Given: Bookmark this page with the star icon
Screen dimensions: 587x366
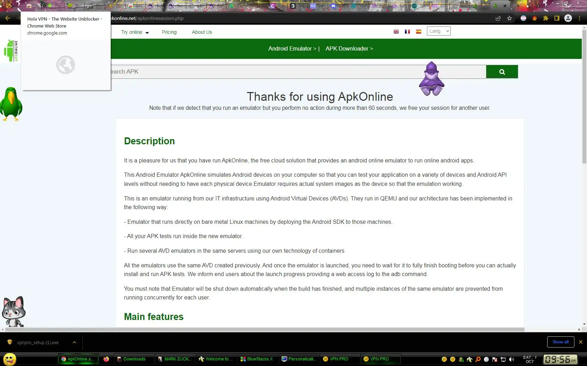Looking at the screenshot, I should click(x=509, y=18).
